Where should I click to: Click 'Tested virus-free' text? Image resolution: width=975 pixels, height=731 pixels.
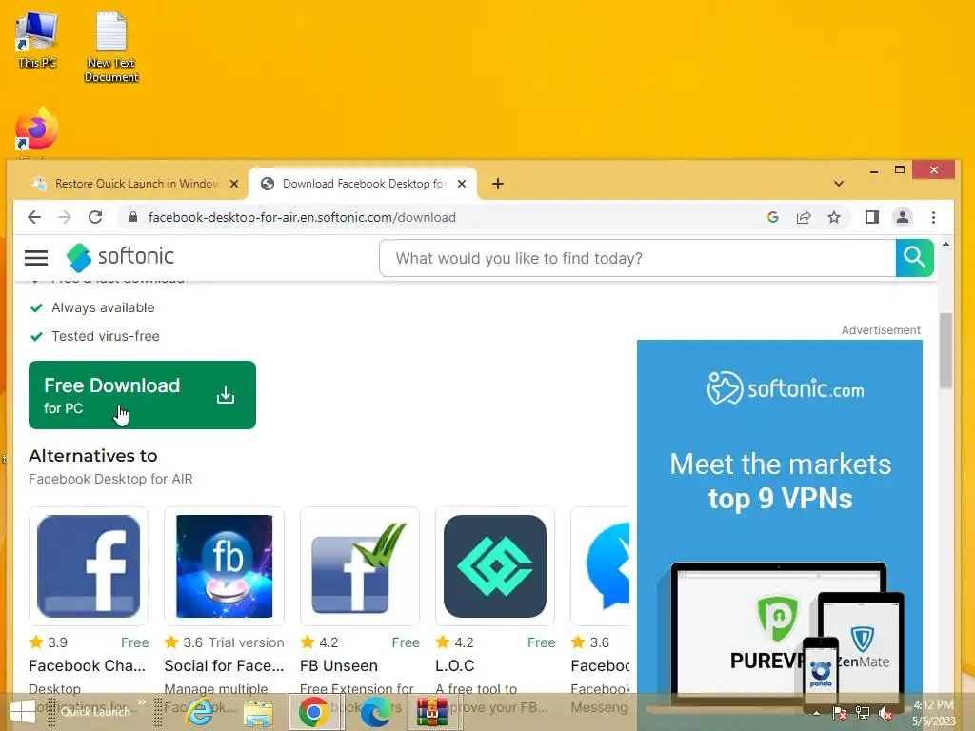[106, 336]
